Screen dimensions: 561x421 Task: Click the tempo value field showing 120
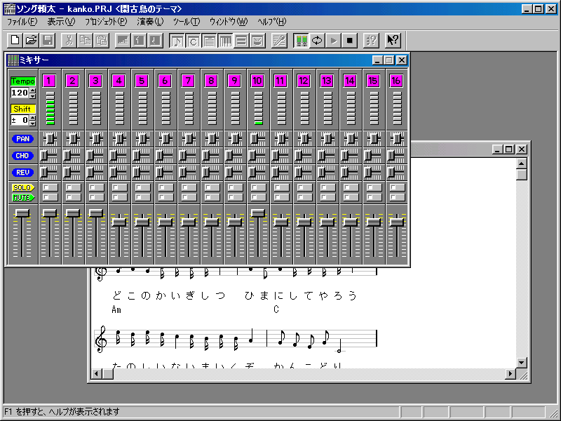(x=20, y=93)
